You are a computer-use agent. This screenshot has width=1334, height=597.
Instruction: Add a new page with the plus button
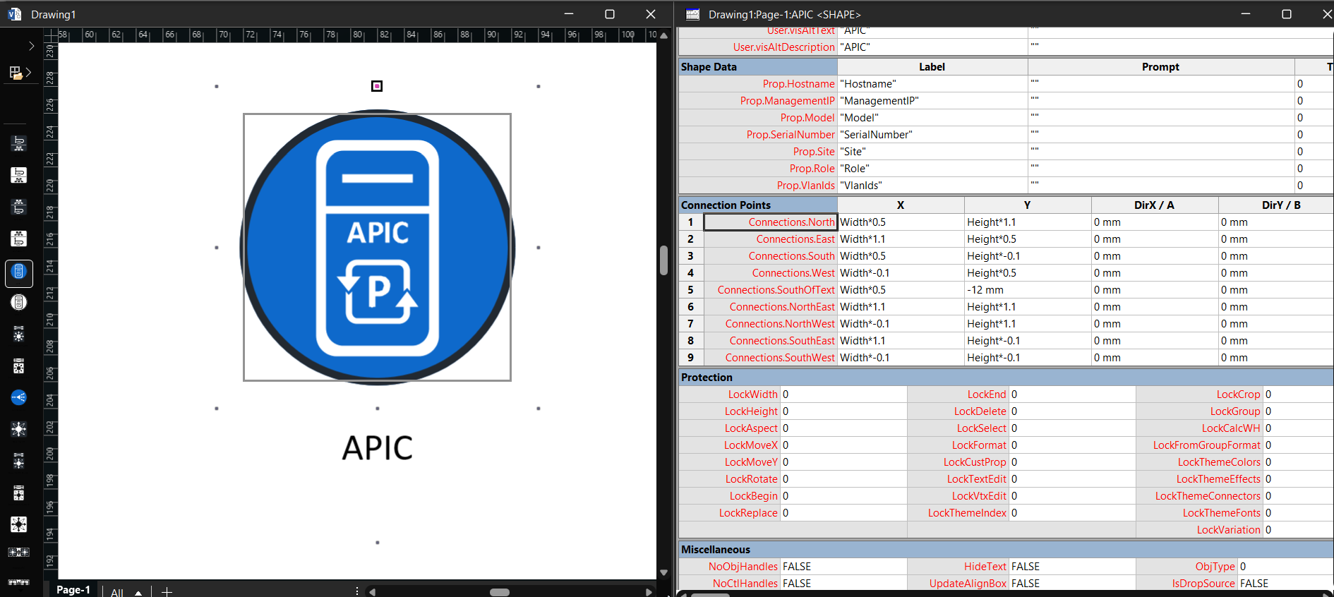(167, 591)
